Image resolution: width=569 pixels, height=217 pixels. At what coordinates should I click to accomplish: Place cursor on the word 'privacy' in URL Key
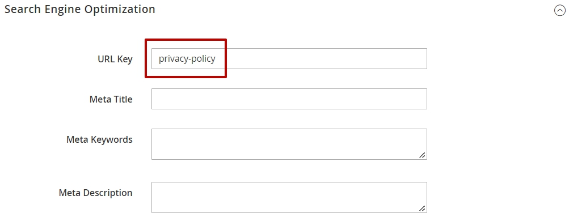click(172, 59)
